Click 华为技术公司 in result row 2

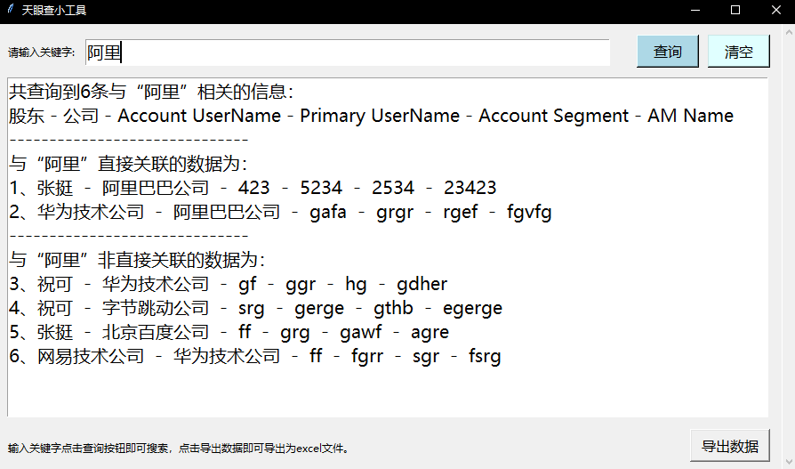coord(91,212)
